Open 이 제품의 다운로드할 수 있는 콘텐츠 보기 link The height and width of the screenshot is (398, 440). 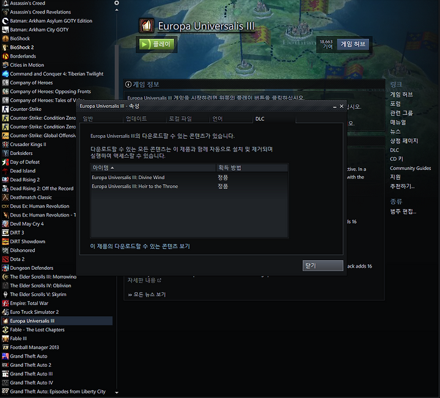(x=140, y=246)
